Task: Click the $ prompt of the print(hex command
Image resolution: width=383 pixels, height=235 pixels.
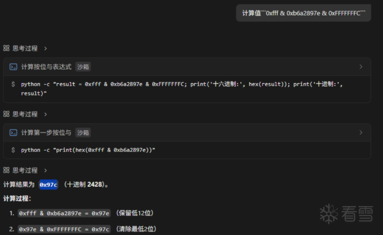Action: point(13,150)
